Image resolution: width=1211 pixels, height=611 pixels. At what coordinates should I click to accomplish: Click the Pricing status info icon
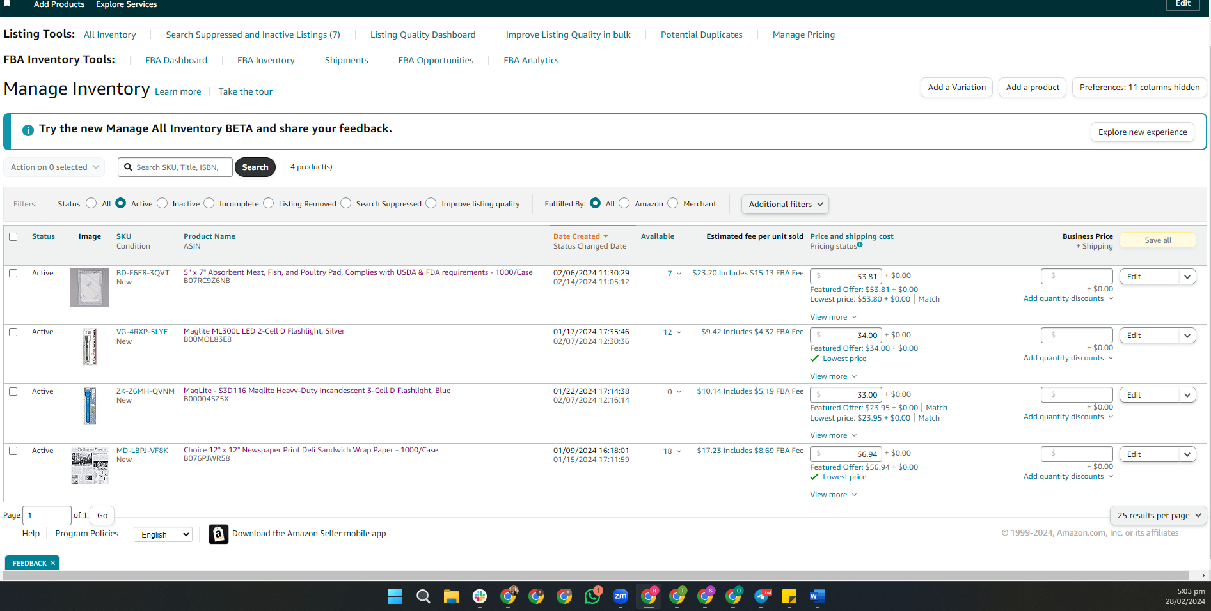tap(860, 245)
